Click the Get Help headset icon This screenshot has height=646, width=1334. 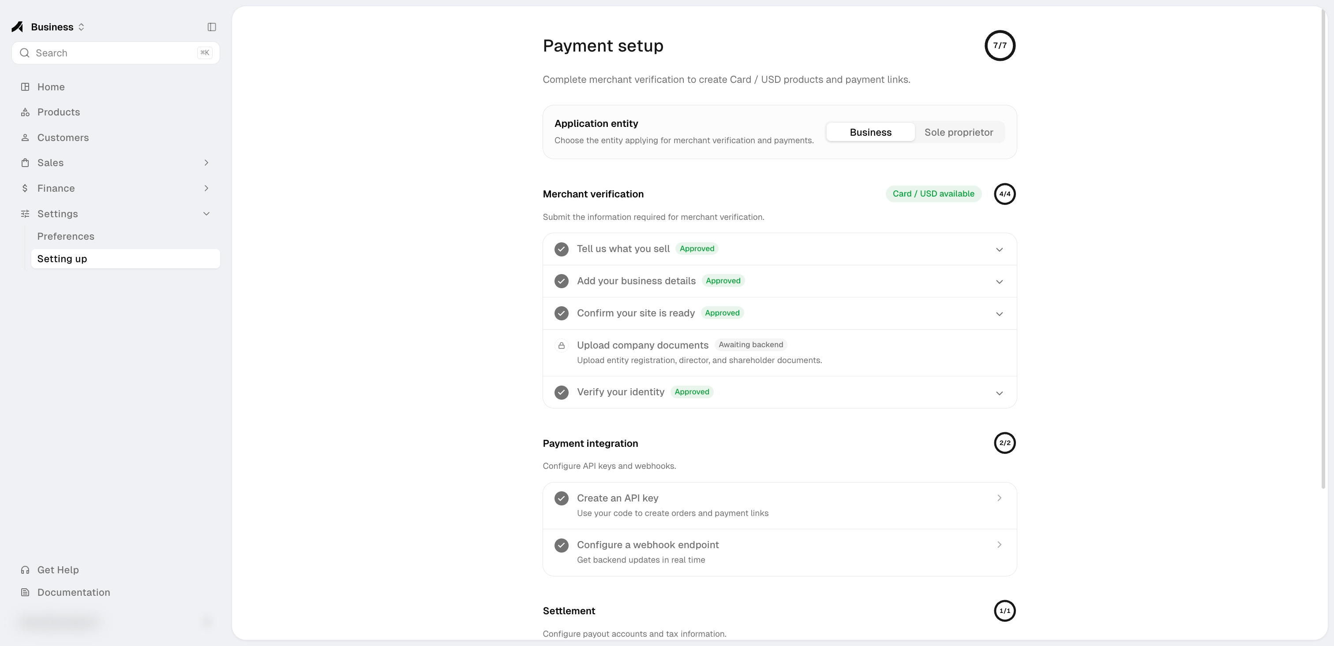point(25,570)
